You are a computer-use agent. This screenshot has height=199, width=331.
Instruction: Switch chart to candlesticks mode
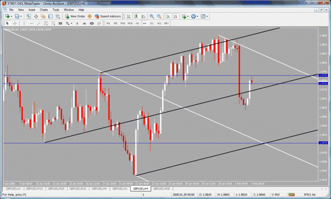[x=136, y=16]
